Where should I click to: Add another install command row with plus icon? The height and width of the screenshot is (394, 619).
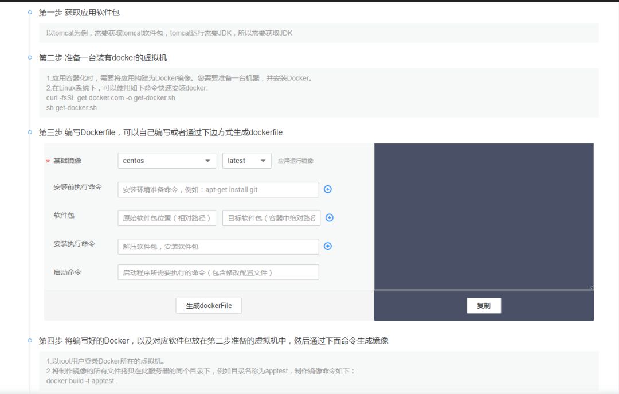[x=328, y=246]
